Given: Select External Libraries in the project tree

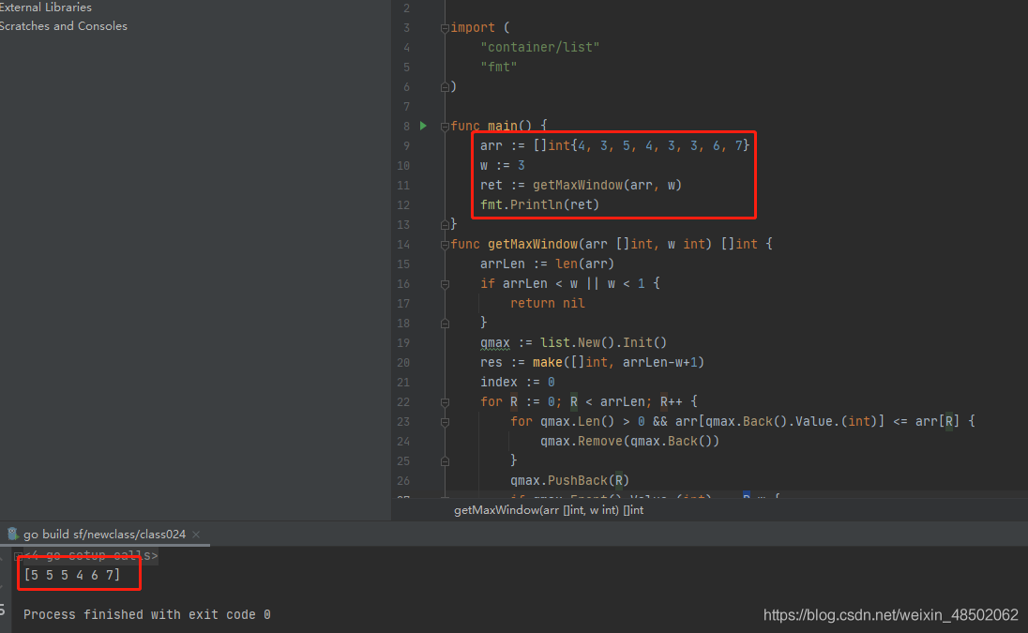Looking at the screenshot, I should tap(45, 8).
